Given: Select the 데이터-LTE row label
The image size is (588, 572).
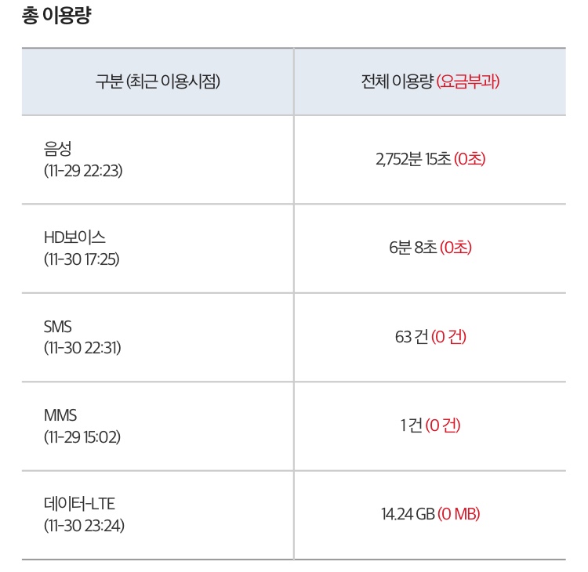Looking at the screenshot, I should [79, 504].
